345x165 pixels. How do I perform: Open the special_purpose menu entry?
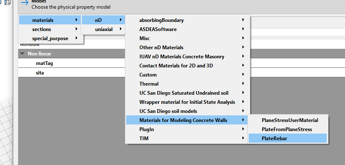50,38
